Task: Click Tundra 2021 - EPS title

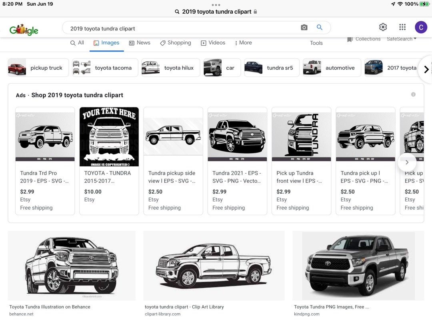Action: pos(237,177)
